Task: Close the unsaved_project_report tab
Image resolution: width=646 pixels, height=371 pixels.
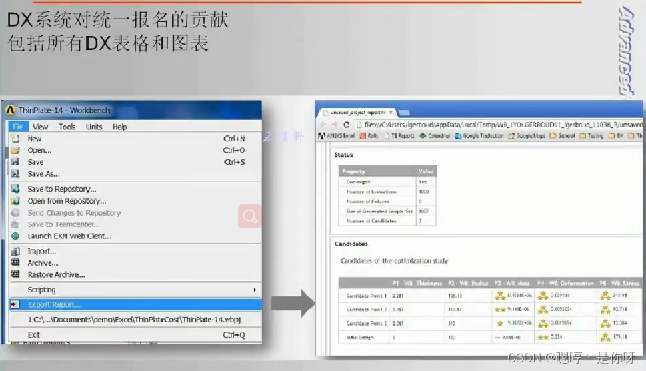Action: coord(391,113)
